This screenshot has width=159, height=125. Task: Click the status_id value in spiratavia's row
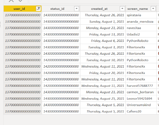[61, 15]
